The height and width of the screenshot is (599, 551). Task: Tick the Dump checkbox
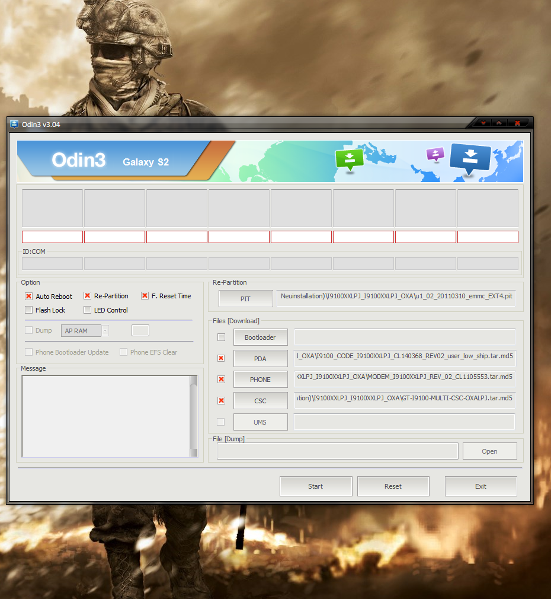point(28,330)
